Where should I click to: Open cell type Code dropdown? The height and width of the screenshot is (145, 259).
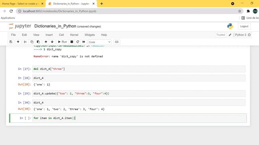coord(100,42)
